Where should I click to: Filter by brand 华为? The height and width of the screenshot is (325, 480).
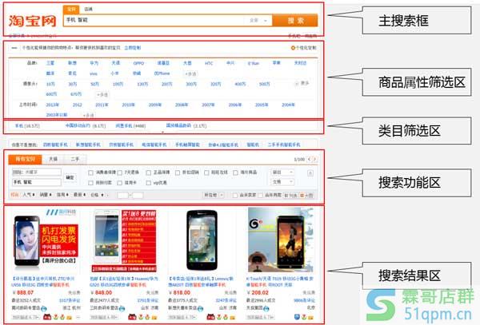[x=95, y=61]
